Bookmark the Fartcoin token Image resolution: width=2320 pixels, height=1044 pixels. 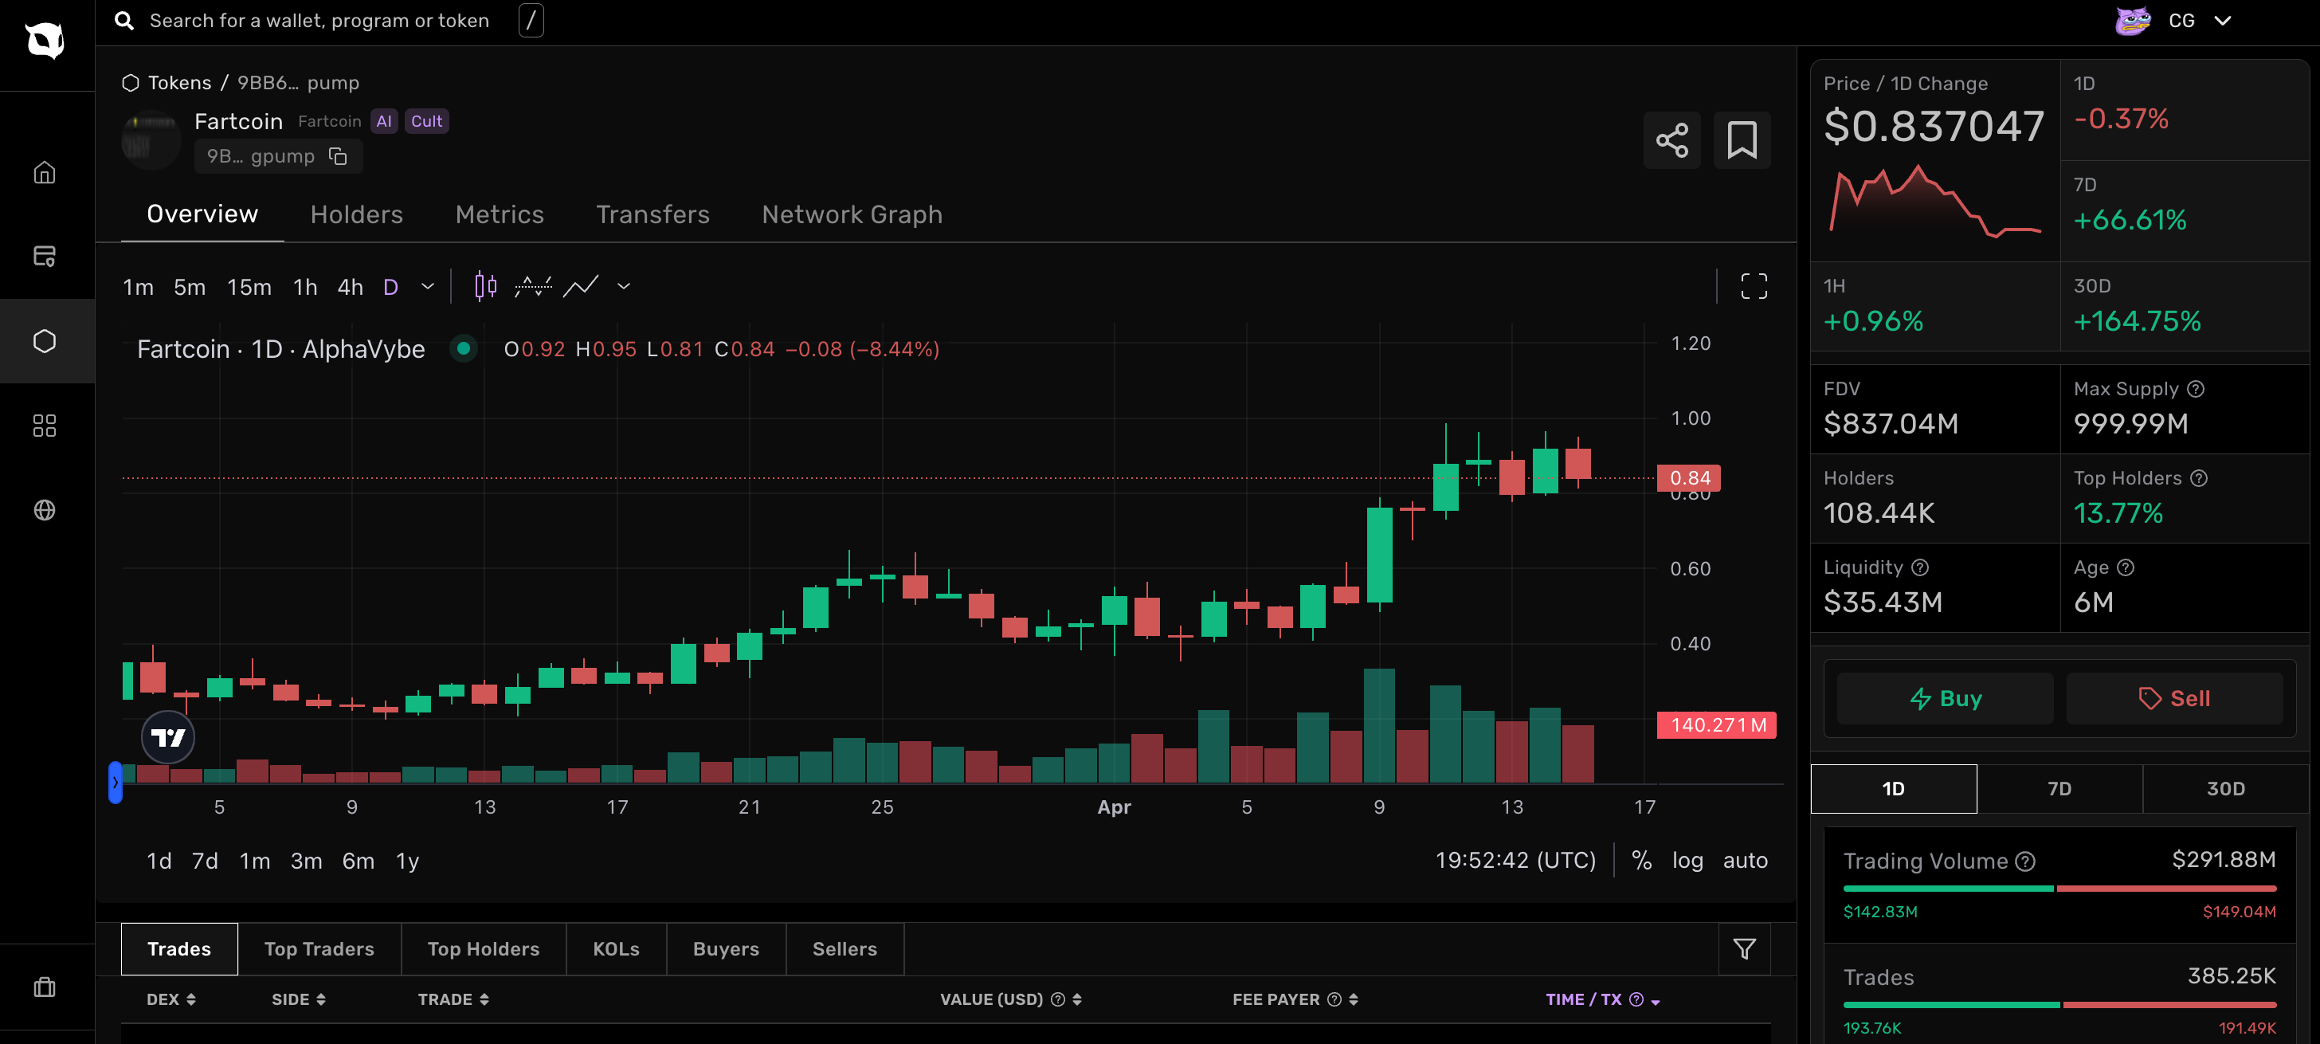(x=1741, y=140)
